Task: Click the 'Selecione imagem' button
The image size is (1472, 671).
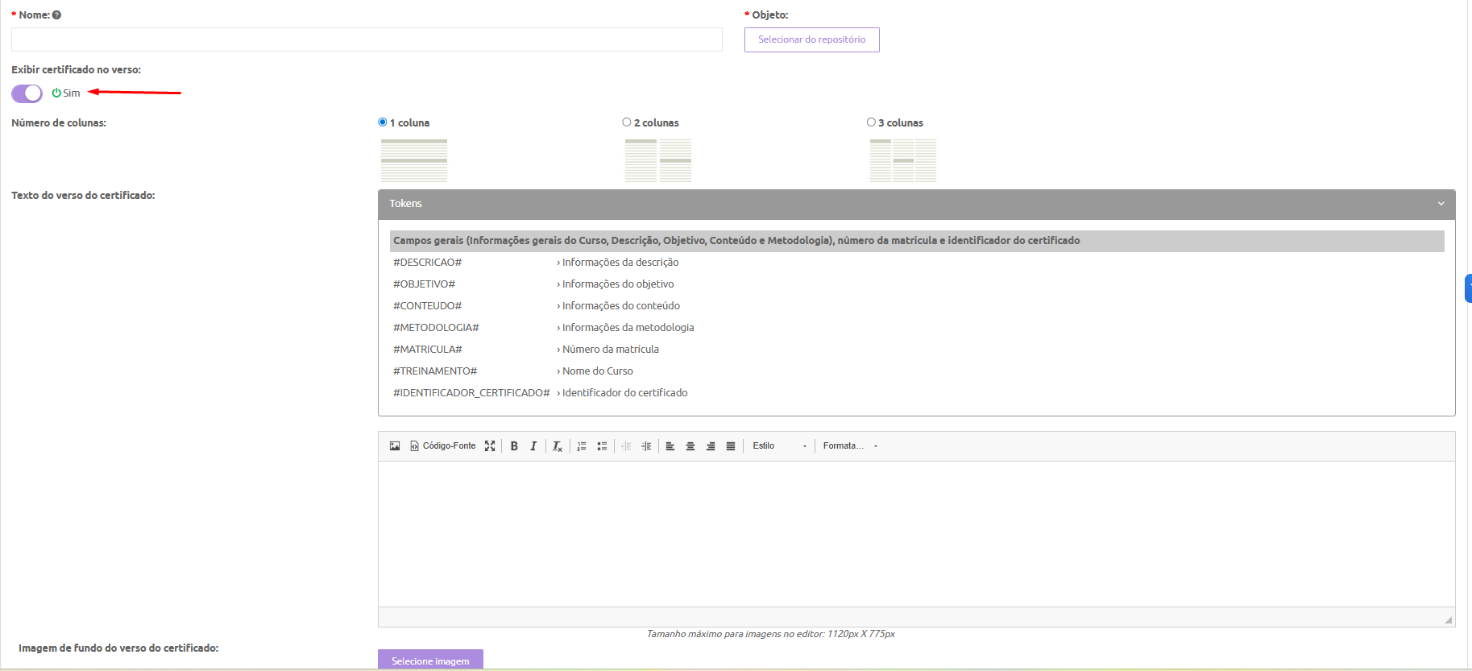Action: (430, 660)
